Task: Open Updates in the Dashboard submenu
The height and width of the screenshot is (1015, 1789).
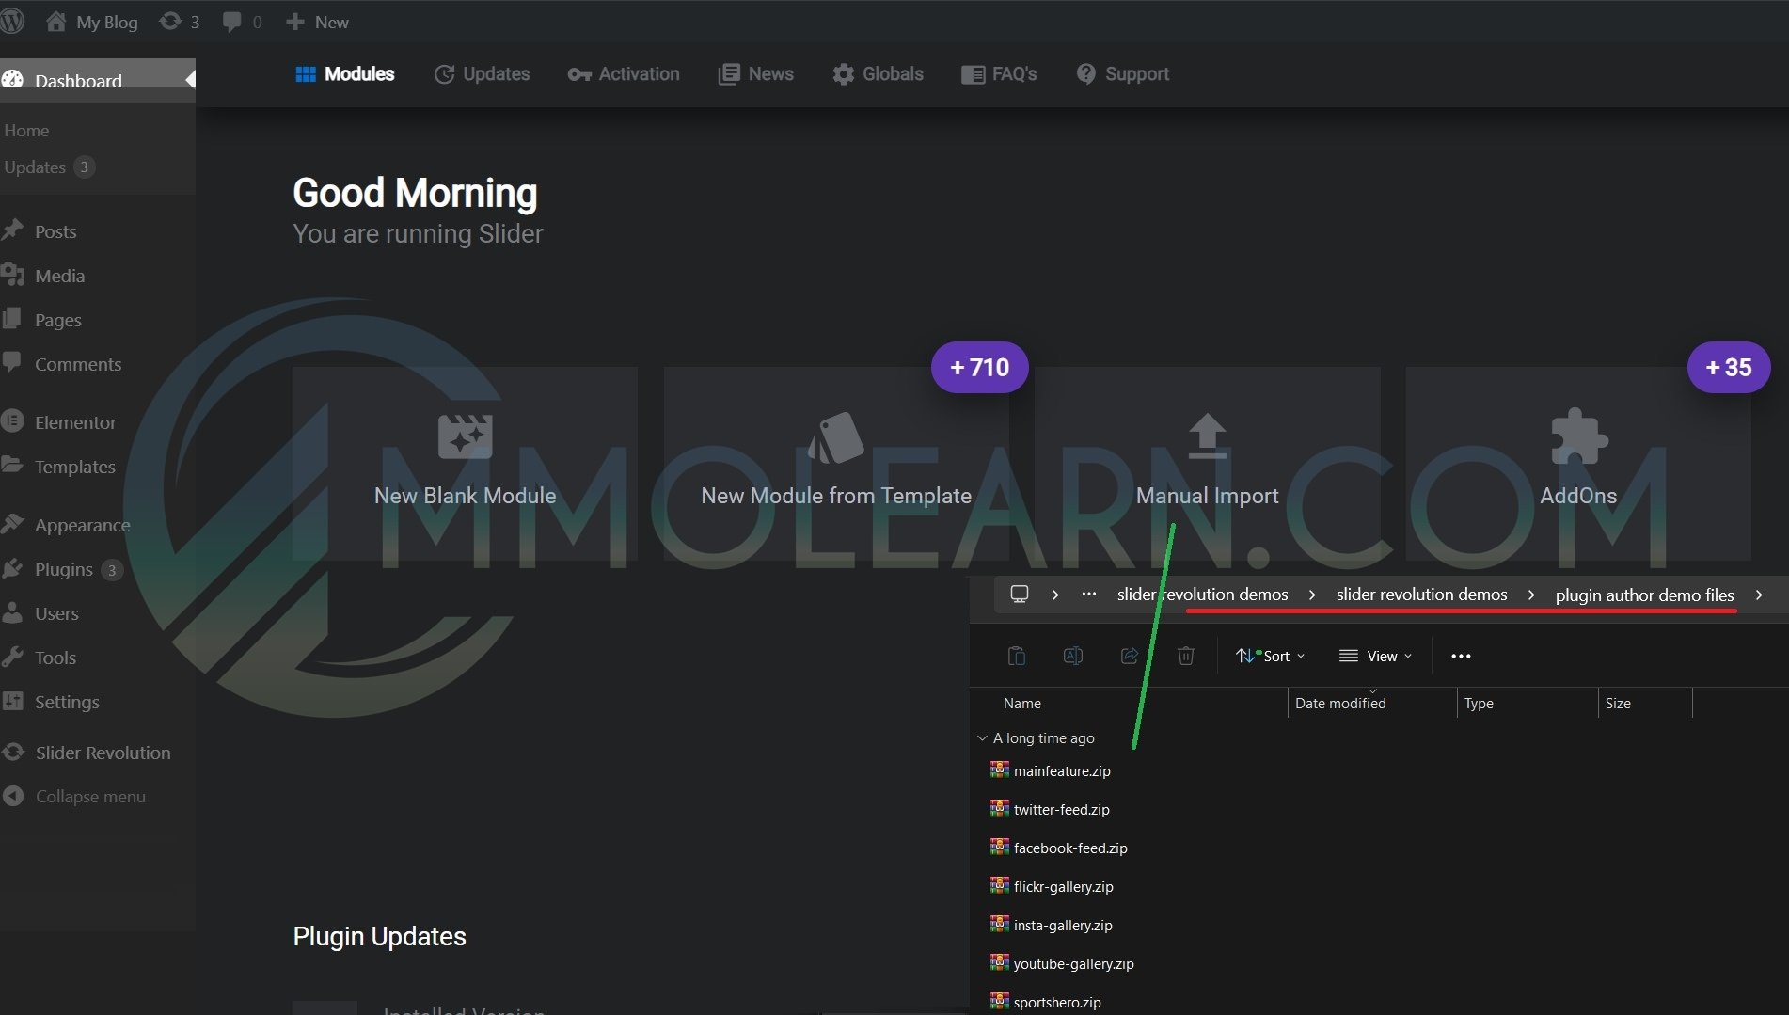Action: tap(49, 167)
